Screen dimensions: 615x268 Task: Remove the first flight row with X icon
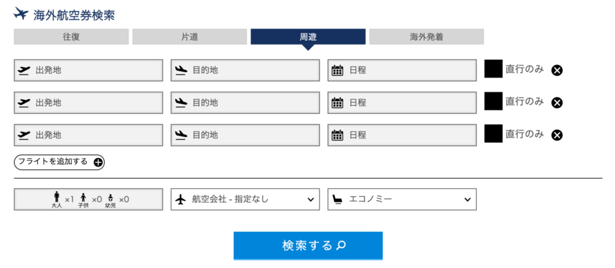(557, 70)
